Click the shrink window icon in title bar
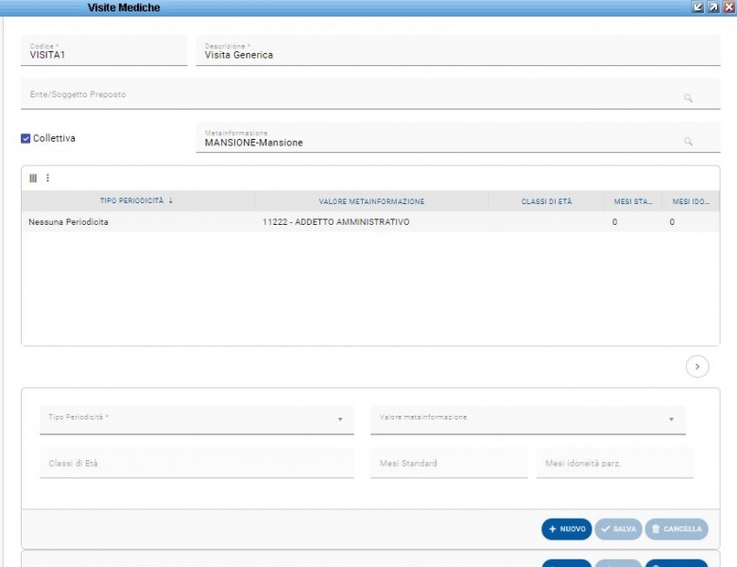The height and width of the screenshot is (567, 737). 698,8
